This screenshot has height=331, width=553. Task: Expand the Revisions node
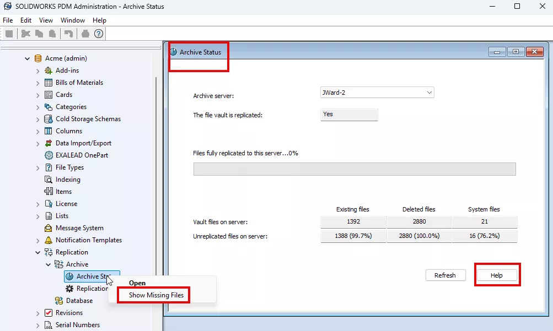[37, 313]
